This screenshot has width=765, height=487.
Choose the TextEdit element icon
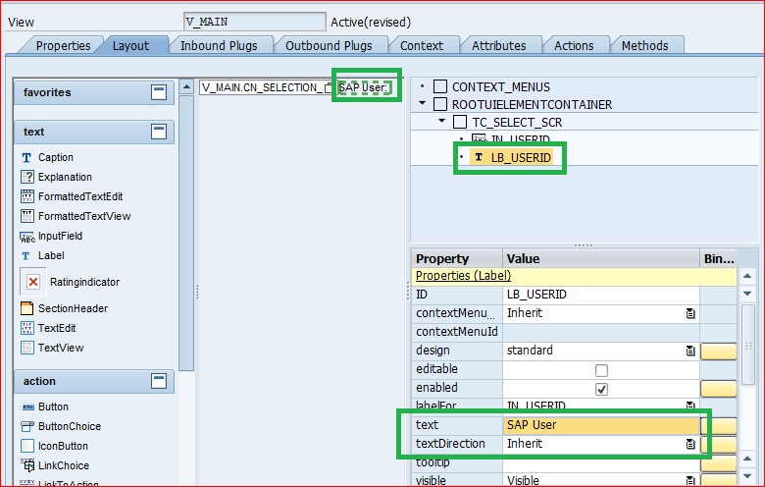click(x=27, y=328)
